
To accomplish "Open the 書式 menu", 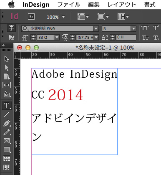I will click(150, 5).
